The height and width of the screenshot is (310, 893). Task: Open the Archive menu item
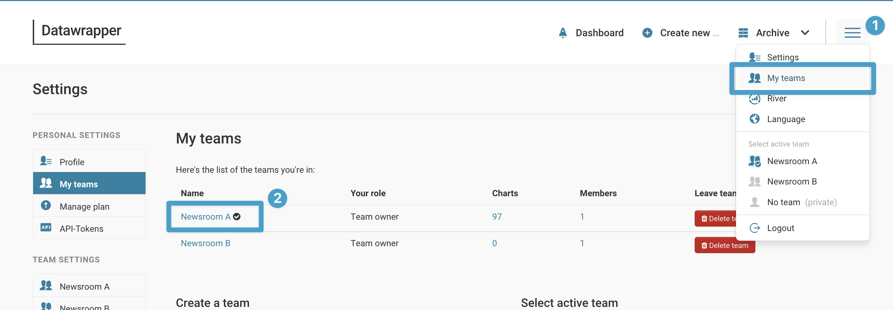click(772, 33)
